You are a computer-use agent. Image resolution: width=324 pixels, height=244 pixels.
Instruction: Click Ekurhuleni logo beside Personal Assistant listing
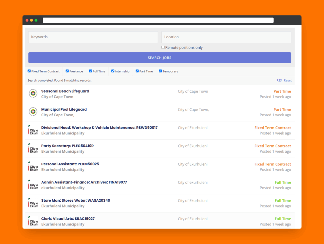[x=33, y=167]
